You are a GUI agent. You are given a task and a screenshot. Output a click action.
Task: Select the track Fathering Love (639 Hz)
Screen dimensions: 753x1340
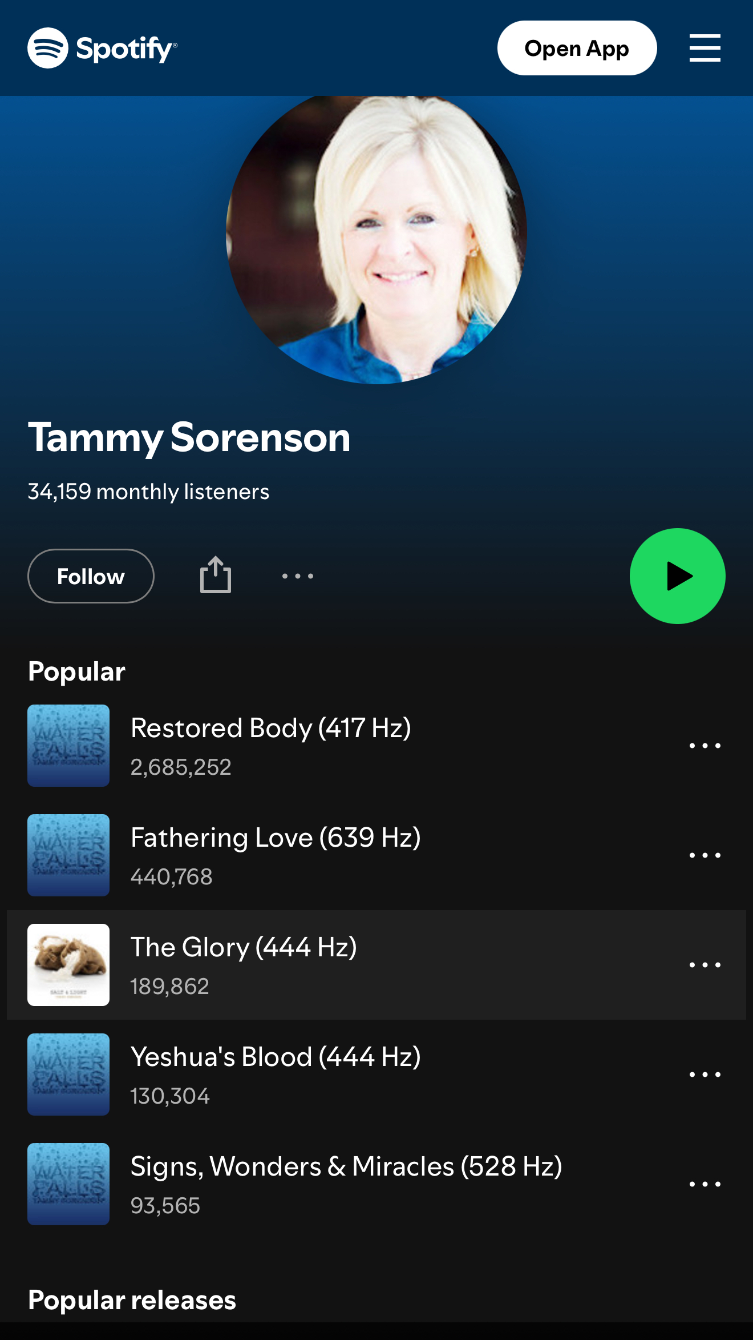[x=376, y=855]
